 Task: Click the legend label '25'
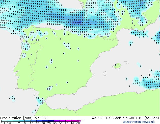(x=49, y=123)
